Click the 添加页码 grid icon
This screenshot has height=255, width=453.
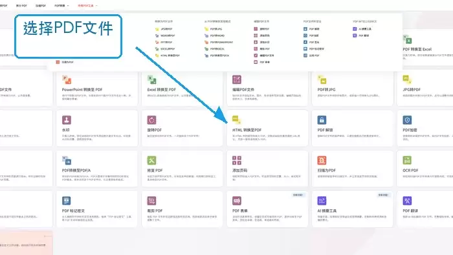click(x=237, y=160)
